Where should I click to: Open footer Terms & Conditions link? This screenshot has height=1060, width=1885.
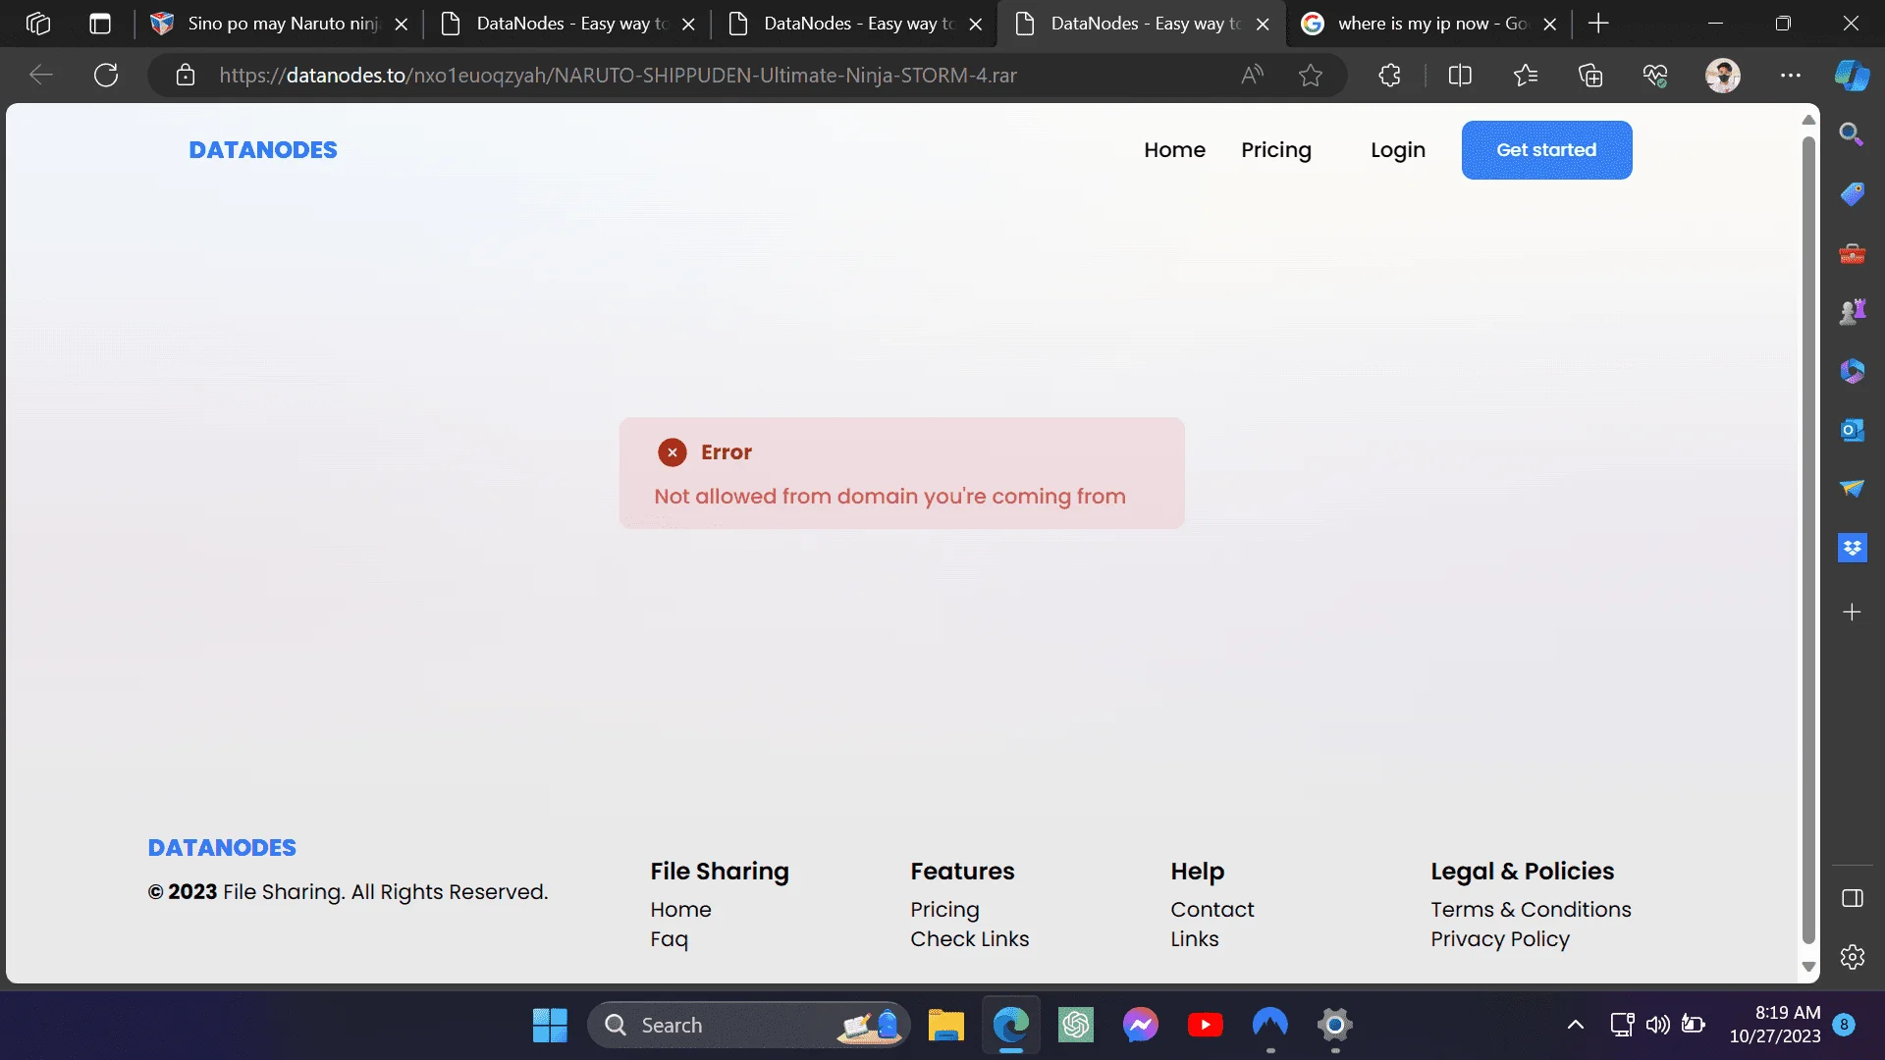[1531, 910]
